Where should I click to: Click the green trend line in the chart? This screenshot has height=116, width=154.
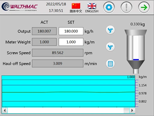click(68, 92)
